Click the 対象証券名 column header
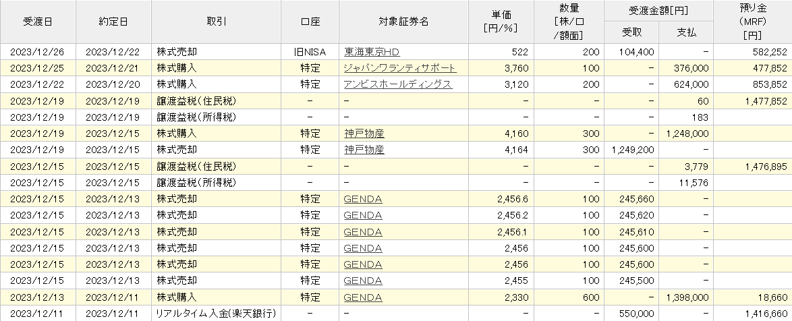Viewport: 792px width, 321px height. (x=403, y=22)
